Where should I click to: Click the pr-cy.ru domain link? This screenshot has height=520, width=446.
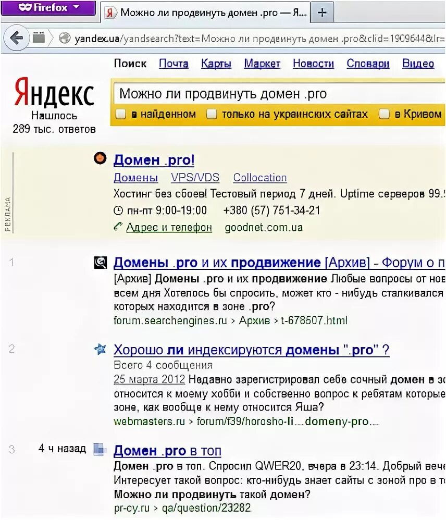click(131, 507)
